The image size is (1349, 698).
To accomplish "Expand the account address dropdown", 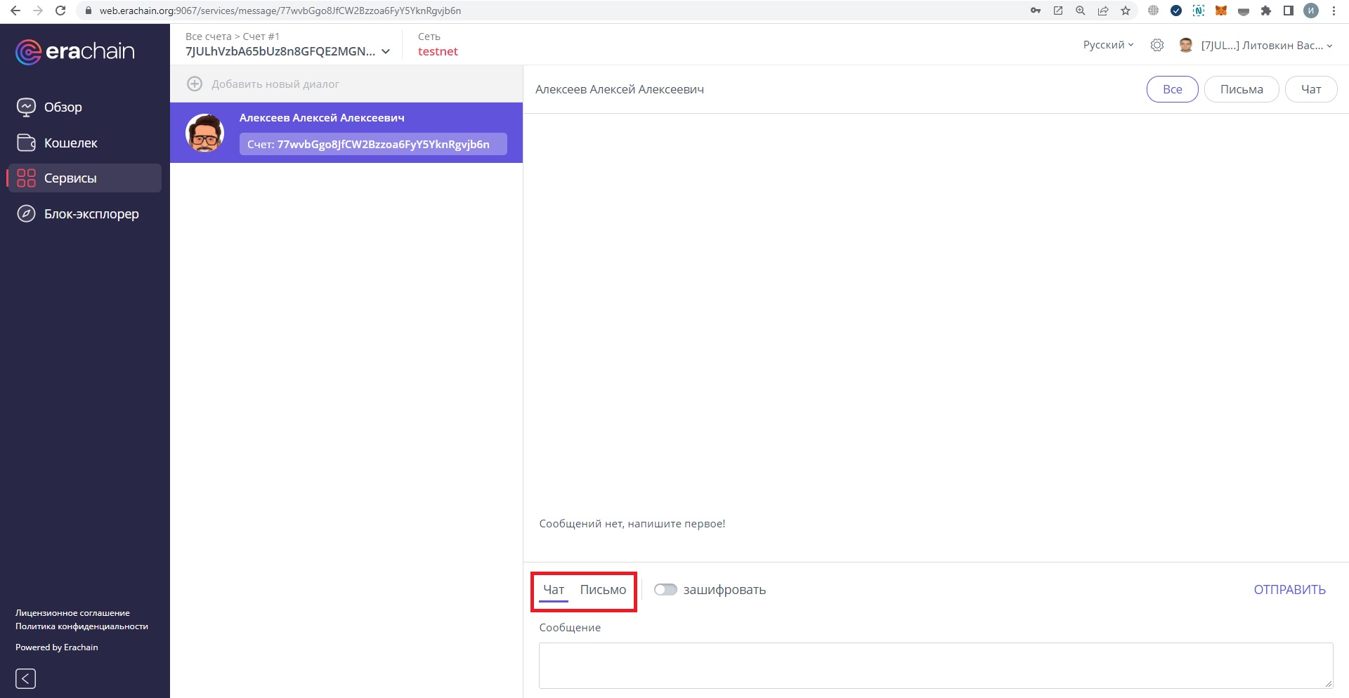I will [x=385, y=51].
